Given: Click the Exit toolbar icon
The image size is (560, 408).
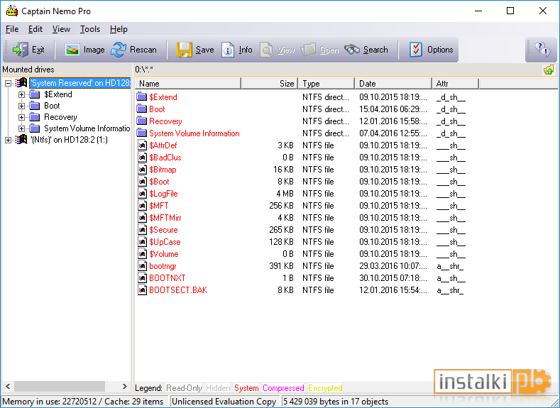Looking at the screenshot, I should coord(20,50).
